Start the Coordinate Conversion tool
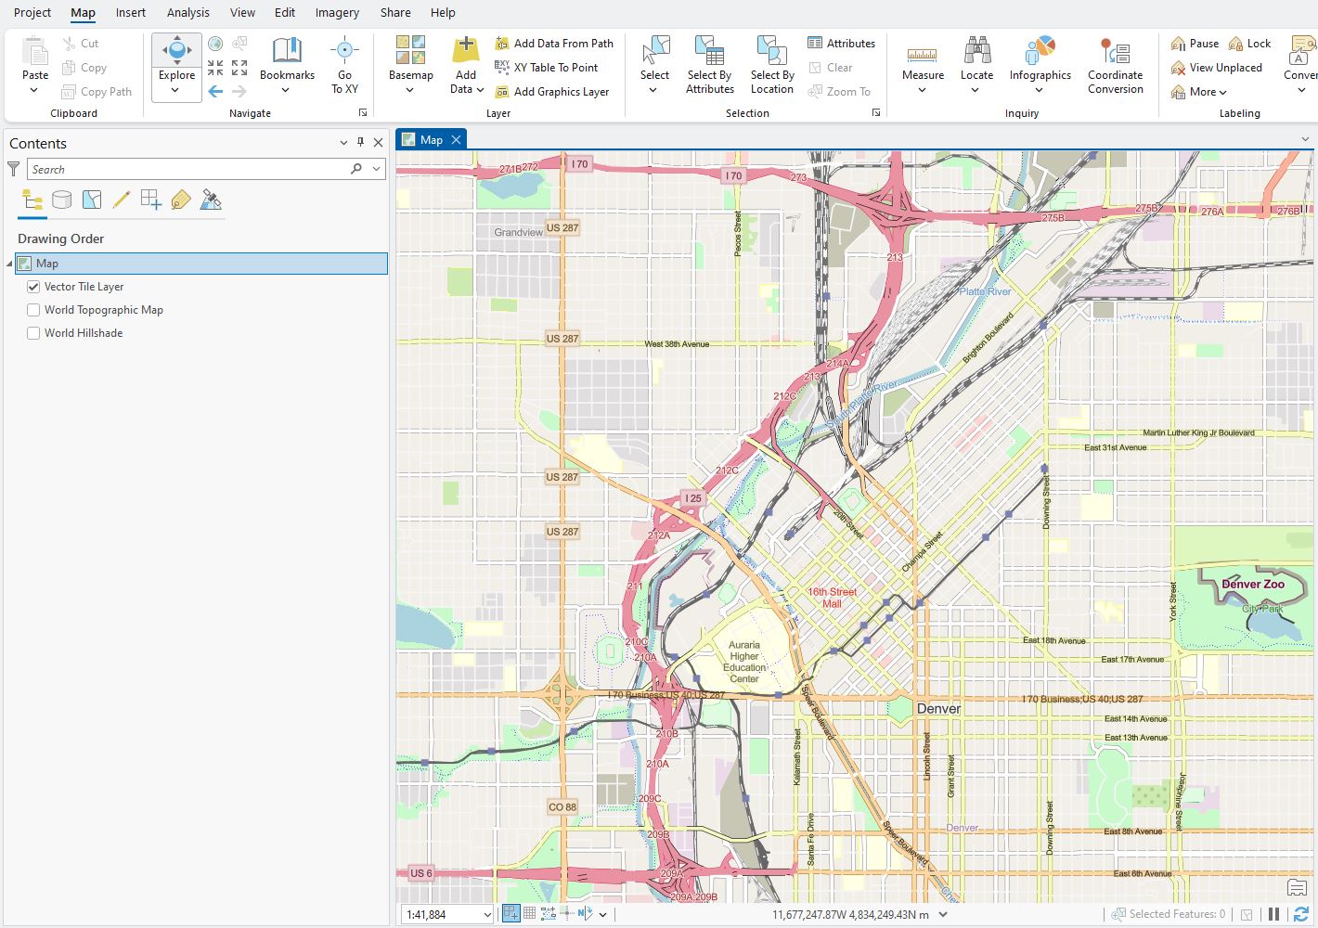 pyautogui.click(x=1115, y=65)
